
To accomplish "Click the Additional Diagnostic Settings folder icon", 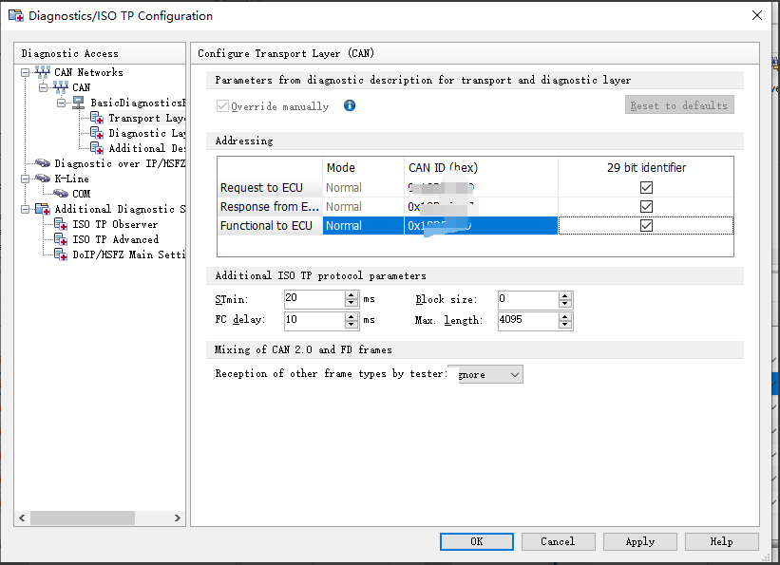I will click(43, 208).
